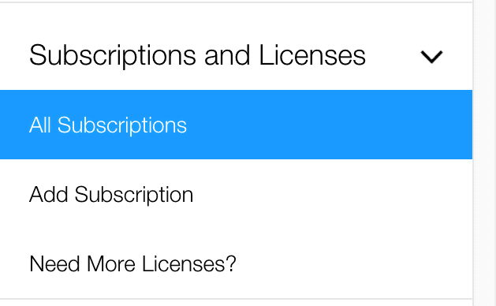Viewport: 496px width, 306px height.
Task: View all subscriptions via the blue entry
Action: click(x=236, y=125)
